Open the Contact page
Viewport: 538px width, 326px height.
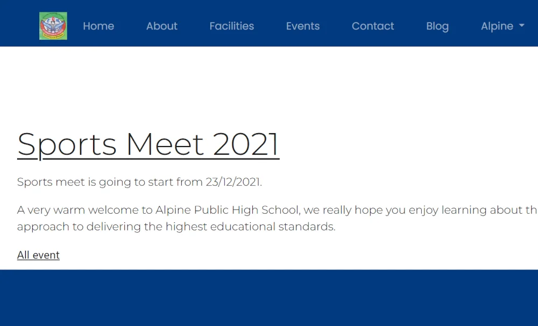373,26
